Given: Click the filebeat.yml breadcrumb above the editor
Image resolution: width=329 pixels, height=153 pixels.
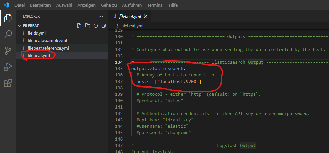Looking at the screenshot, I should pos(132,26).
